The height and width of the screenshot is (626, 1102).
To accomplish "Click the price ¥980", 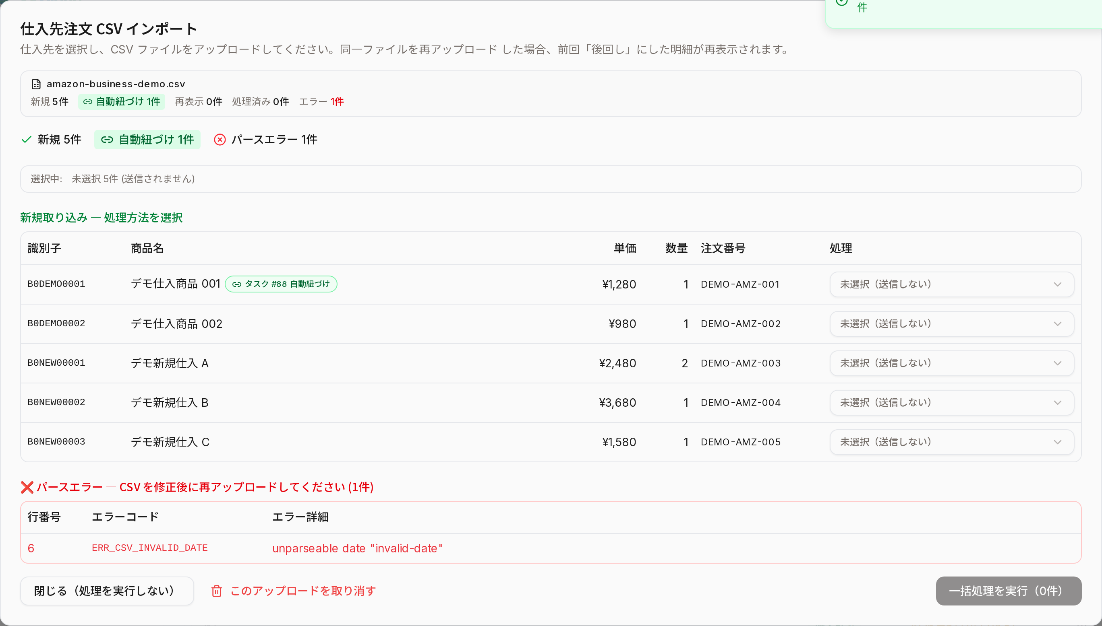I will pyautogui.click(x=622, y=324).
